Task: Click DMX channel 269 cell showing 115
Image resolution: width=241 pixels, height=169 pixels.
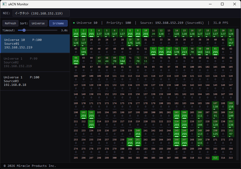Action: pyautogui.click(x=200, y=142)
